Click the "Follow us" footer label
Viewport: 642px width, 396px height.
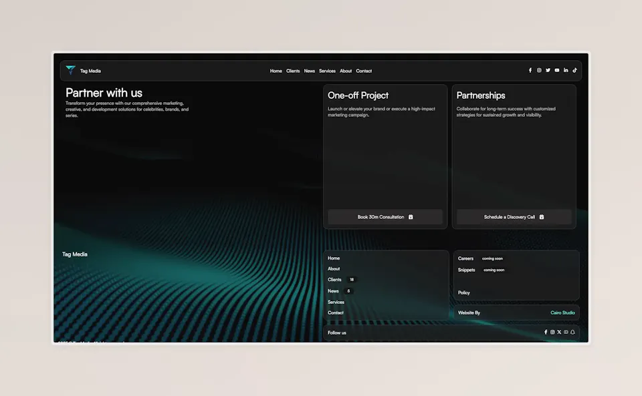pyautogui.click(x=337, y=333)
